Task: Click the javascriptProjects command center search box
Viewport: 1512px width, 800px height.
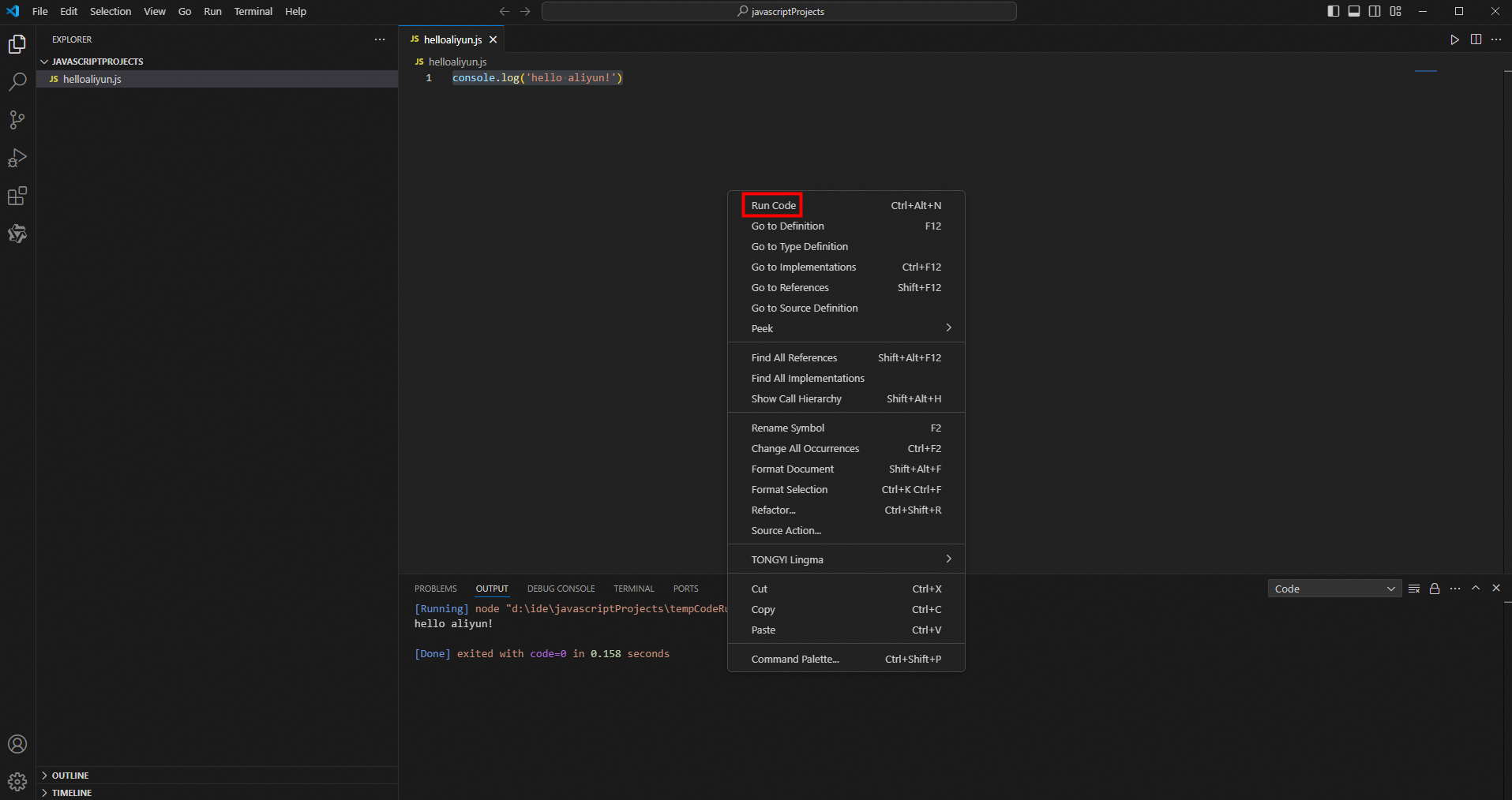Action: pos(779,11)
